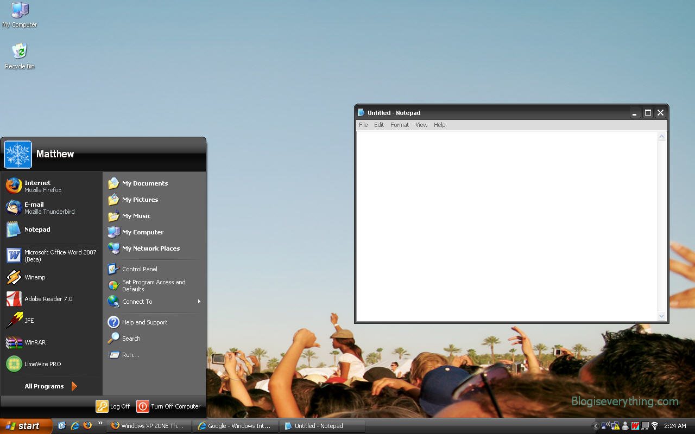Open Set Program Access and Defaults
The height and width of the screenshot is (434, 695).
point(154,285)
